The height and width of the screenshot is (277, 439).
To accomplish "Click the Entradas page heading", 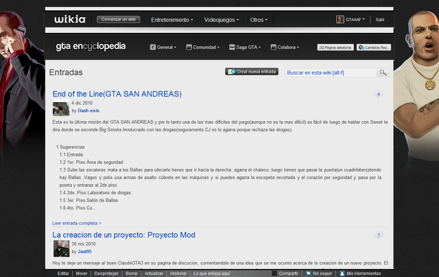I will [66, 72].
